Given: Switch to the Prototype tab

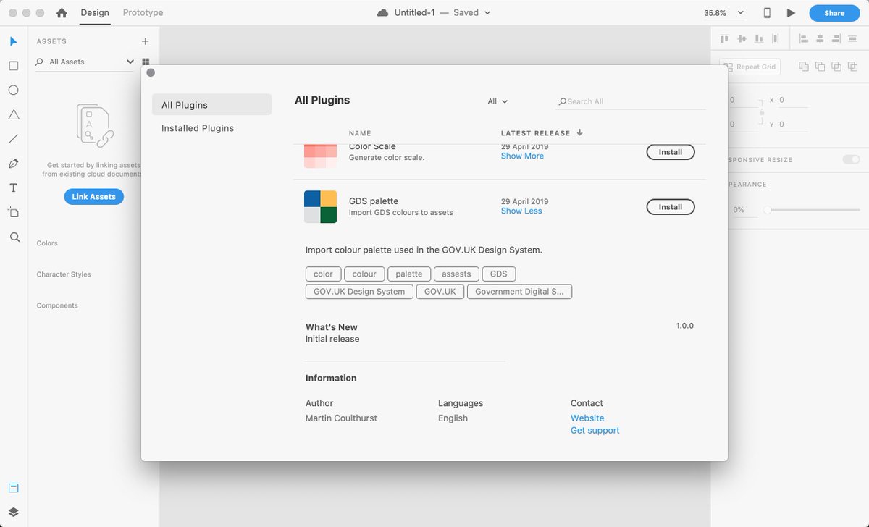Looking at the screenshot, I should (x=143, y=13).
